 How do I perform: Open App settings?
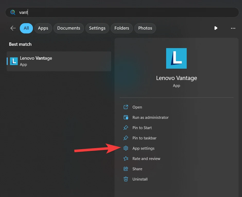(144, 148)
